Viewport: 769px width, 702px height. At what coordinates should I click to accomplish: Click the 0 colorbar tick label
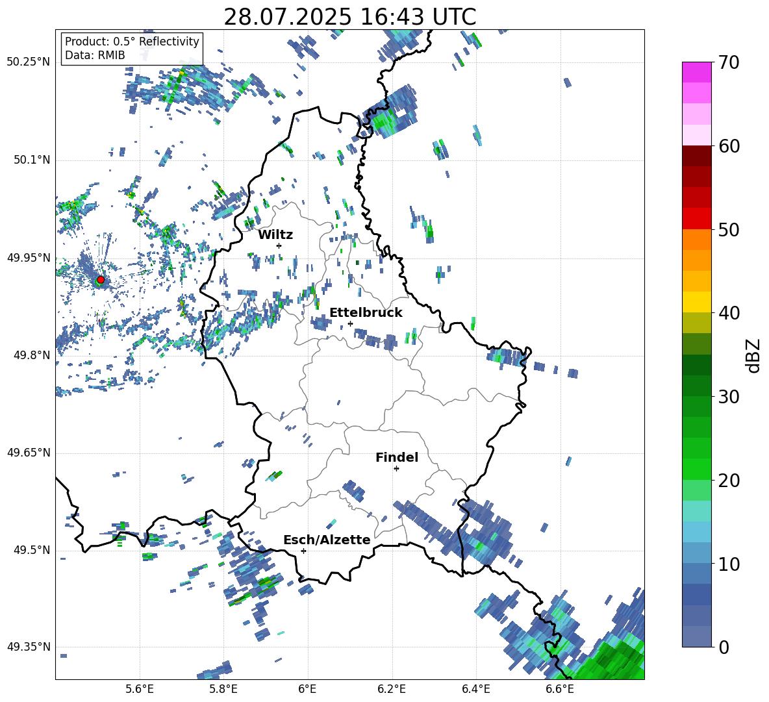point(724,647)
